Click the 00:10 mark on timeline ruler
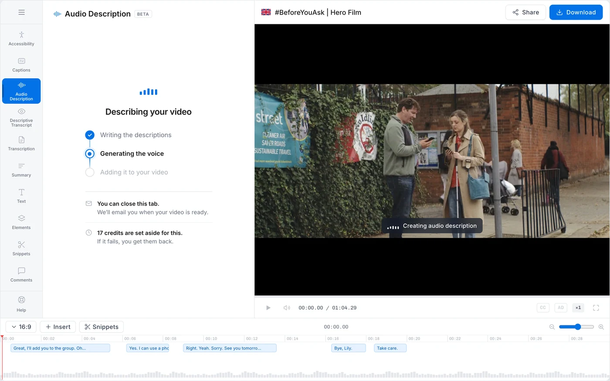The width and height of the screenshot is (610, 381). point(211,338)
